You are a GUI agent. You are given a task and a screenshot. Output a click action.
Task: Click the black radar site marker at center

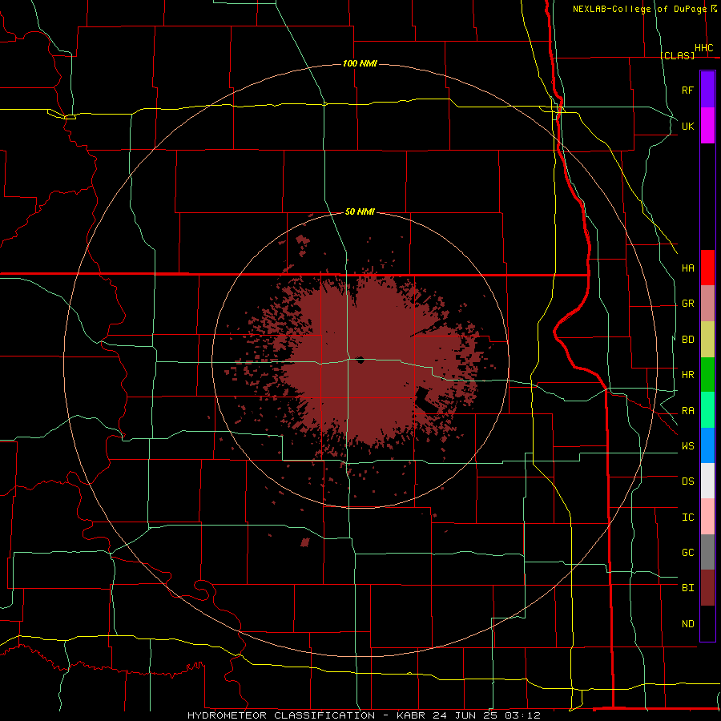(x=360, y=360)
